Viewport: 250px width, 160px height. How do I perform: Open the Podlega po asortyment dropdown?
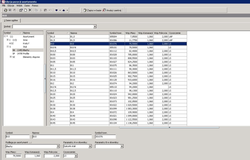(58, 146)
